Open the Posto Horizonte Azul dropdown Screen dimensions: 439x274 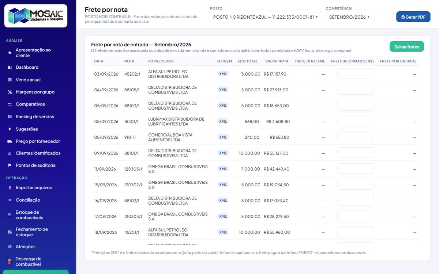266,17
